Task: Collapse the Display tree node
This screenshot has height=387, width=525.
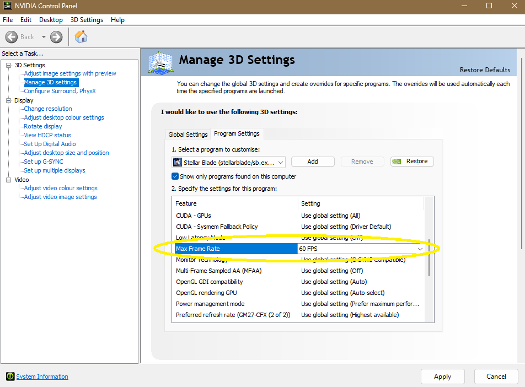Action: 9,100
